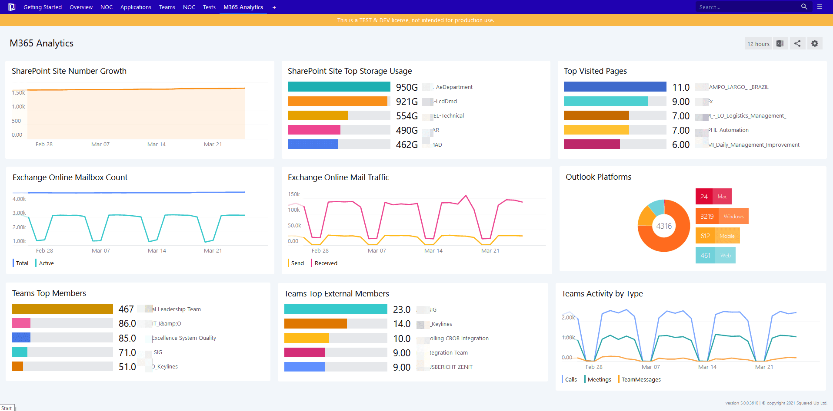
Task: Select the Windows swatch in Outlook Platforms
Action: click(x=722, y=216)
